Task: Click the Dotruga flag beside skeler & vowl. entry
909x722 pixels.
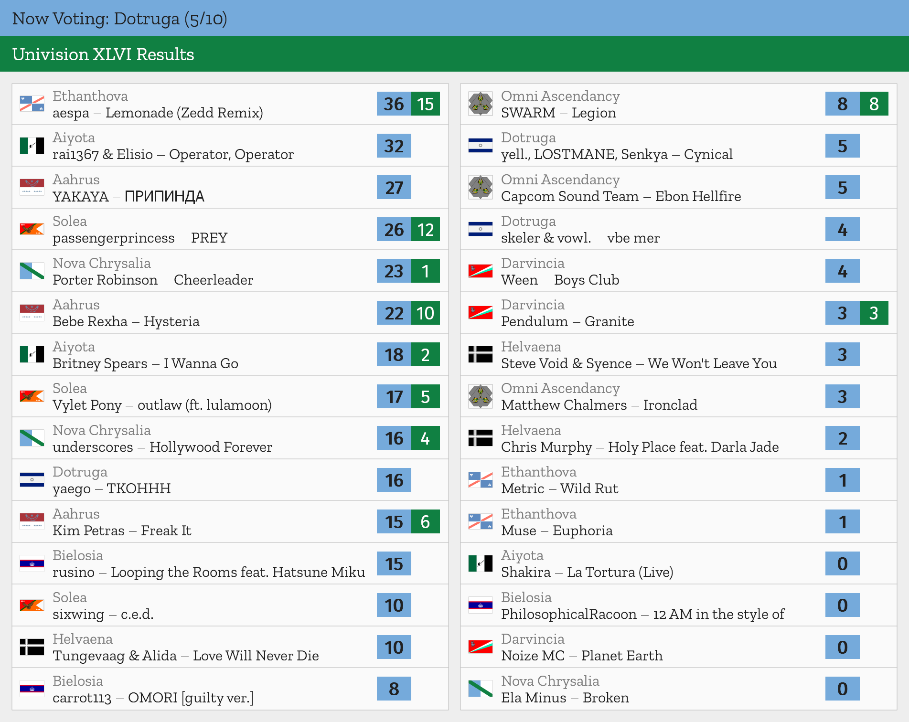Action: pos(481,229)
